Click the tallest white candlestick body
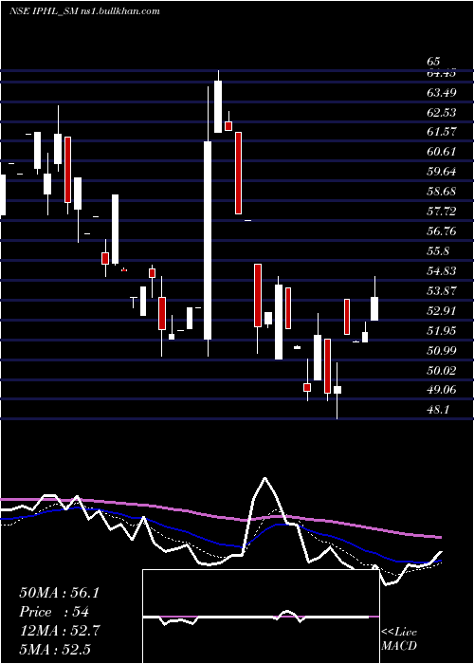 pos(208,240)
